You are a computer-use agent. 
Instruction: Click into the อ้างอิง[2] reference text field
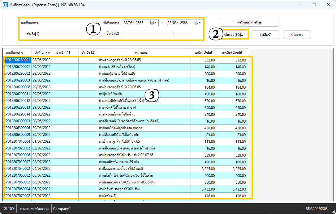(148, 33)
